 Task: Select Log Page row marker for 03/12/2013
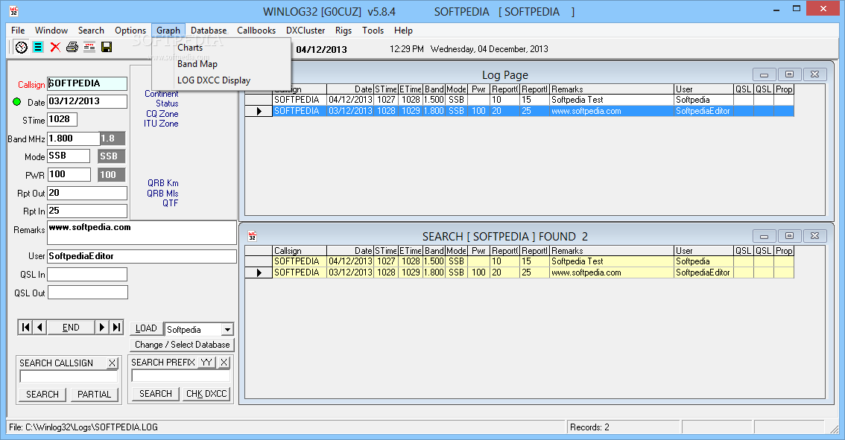tap(259, 111)
